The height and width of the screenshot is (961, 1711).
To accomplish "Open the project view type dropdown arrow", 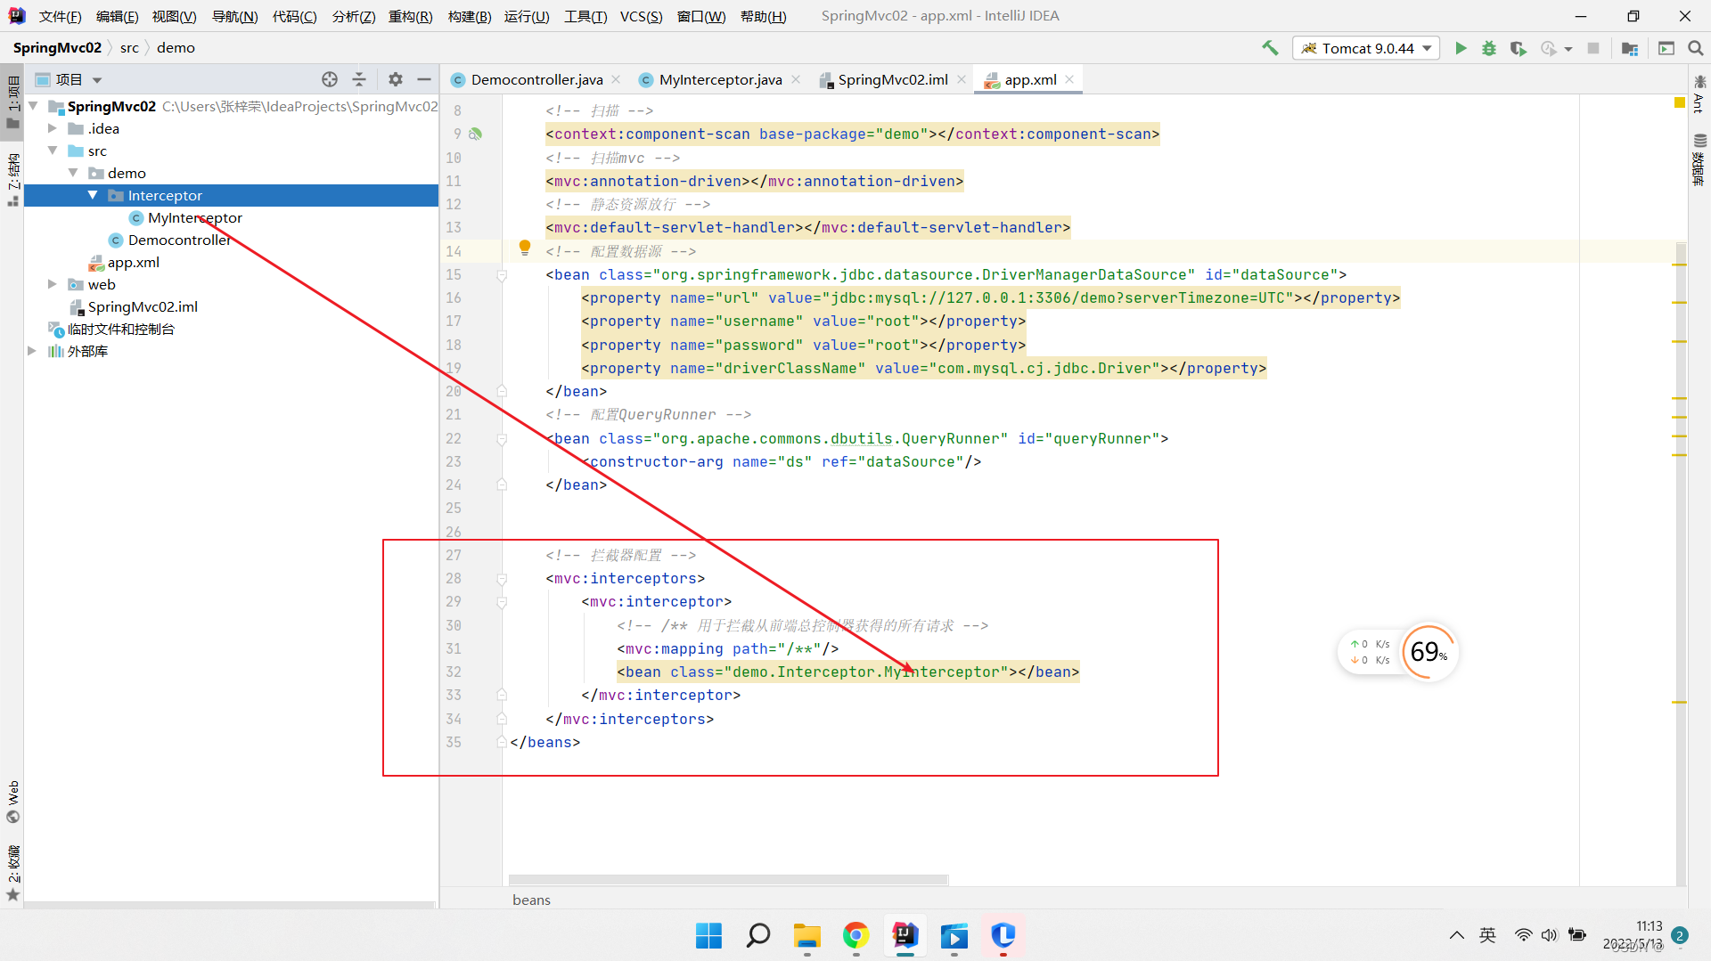I will coord(97,80).
